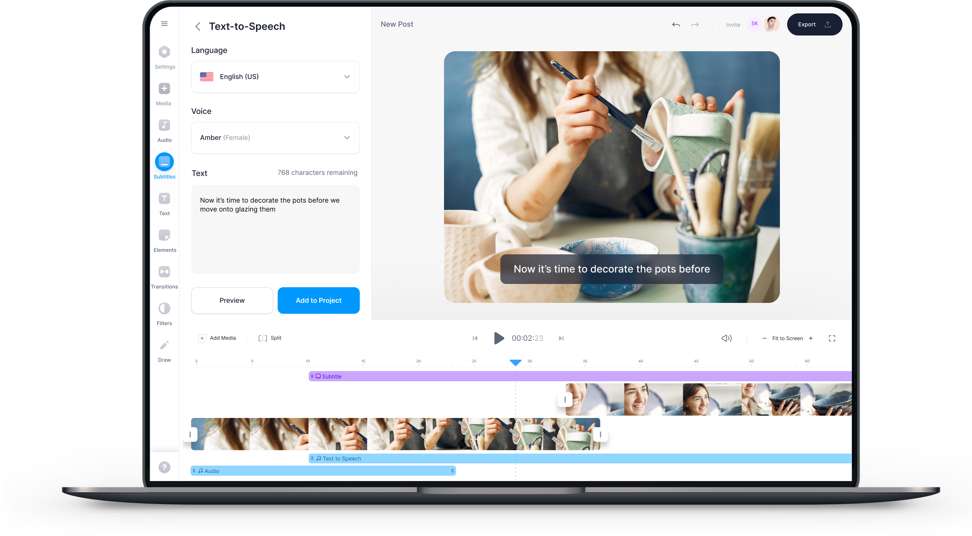Image resolution: width=972 pixels, height=536 pixels.
Task: Toggle undo action
Action: coord(676,24)
